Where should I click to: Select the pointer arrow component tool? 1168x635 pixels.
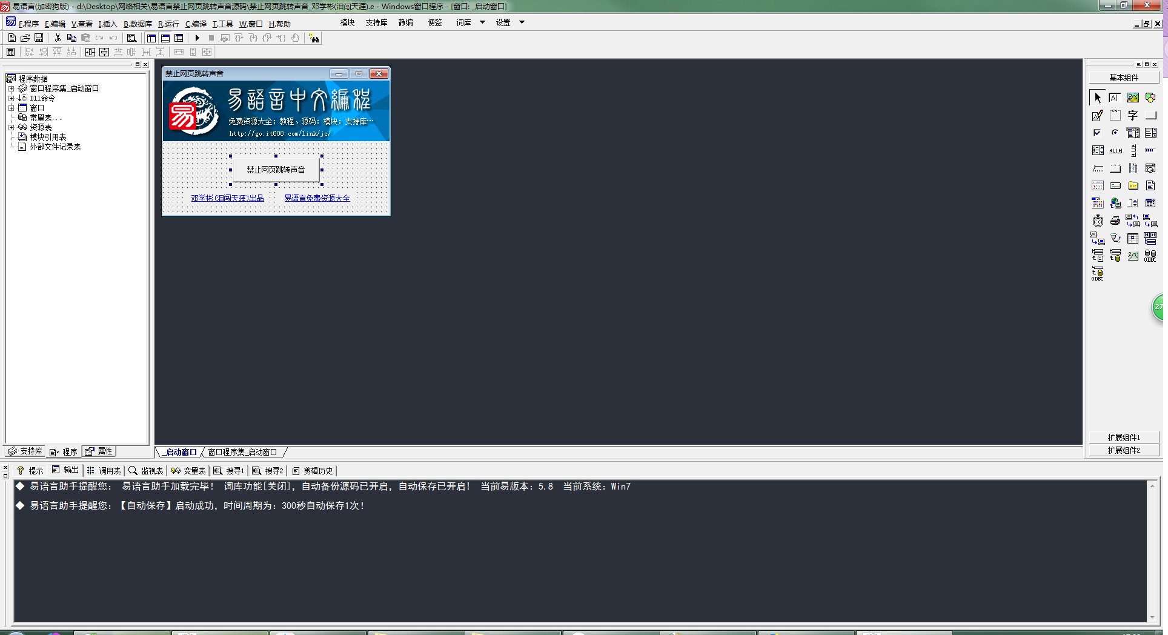[x=1098, y=98]
